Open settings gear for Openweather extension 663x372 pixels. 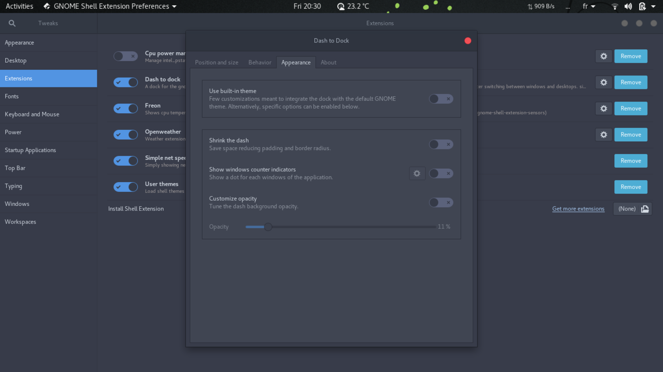coord(603,135)
